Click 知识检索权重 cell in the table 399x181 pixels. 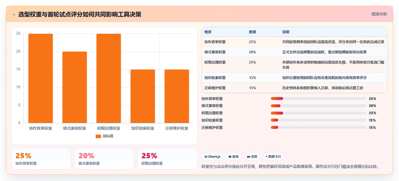[x=215, y=78]
